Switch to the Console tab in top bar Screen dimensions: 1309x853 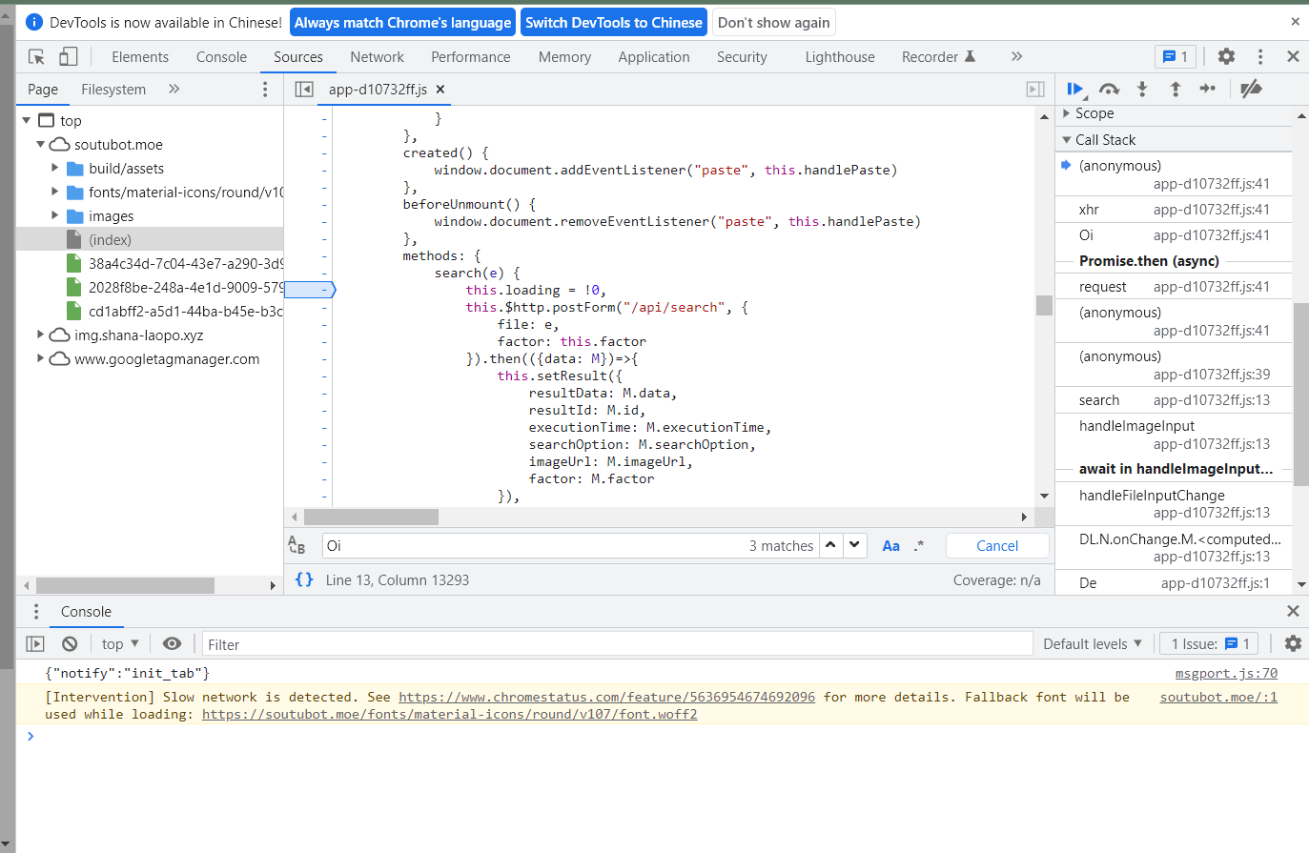(x=221, y=57)
